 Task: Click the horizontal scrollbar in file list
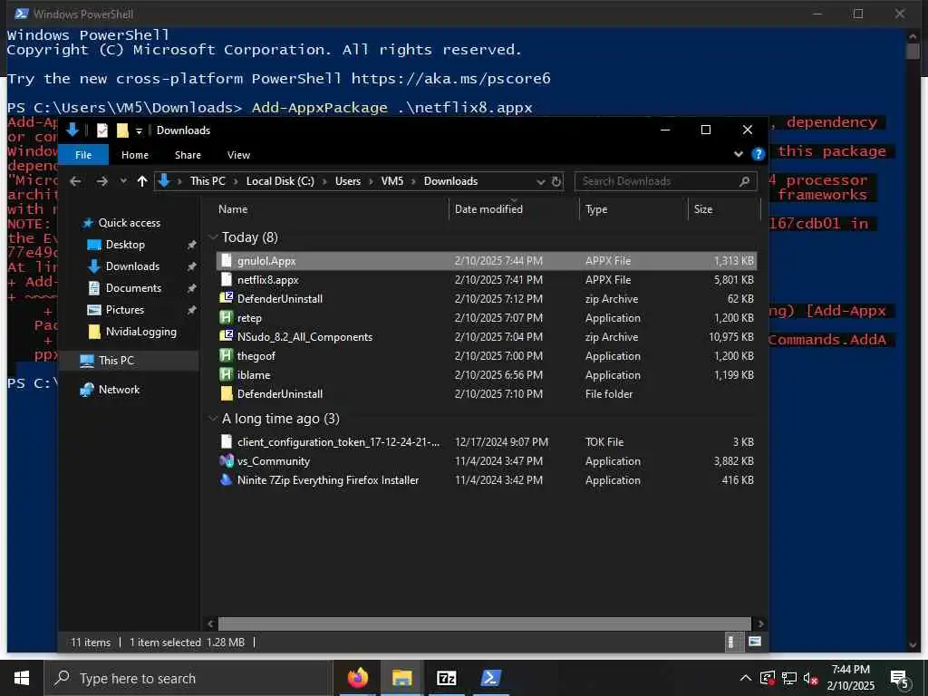[484, 623]
